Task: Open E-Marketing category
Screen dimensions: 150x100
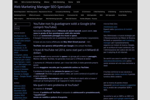Action: (x=112, y=12)
